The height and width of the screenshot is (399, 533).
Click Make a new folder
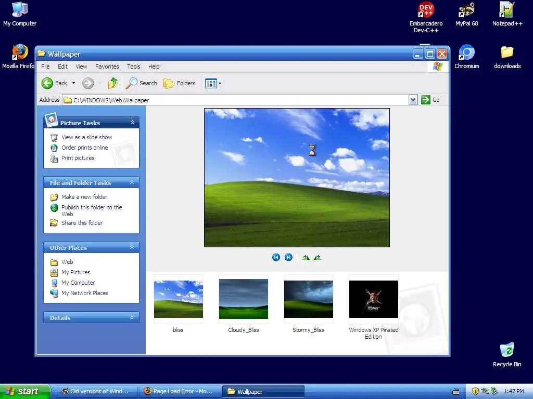tap(84, 197)
